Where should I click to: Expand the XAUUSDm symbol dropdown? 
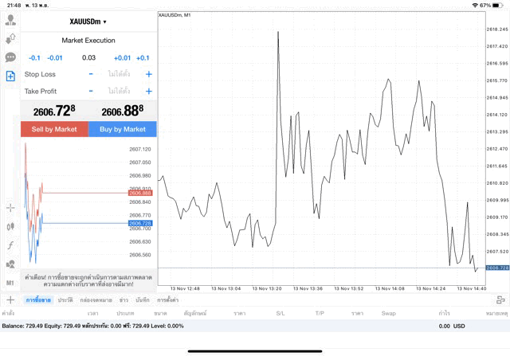tap(88, 22)
